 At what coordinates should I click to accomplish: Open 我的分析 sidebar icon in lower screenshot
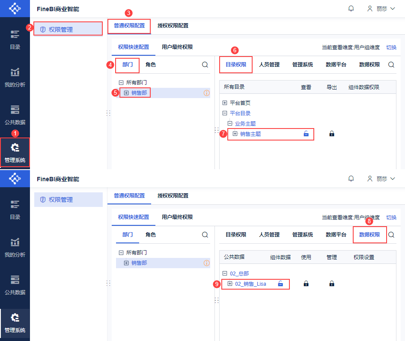(x=15, y=242)
